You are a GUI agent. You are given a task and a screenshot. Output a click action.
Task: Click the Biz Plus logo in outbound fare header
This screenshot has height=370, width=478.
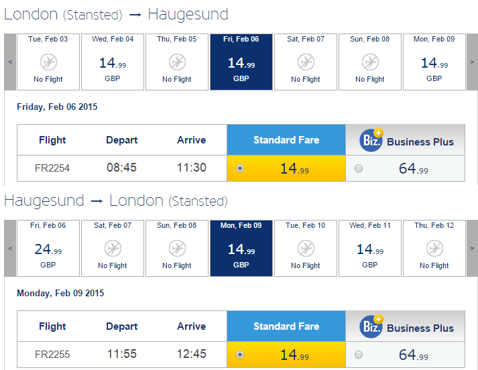371,140
